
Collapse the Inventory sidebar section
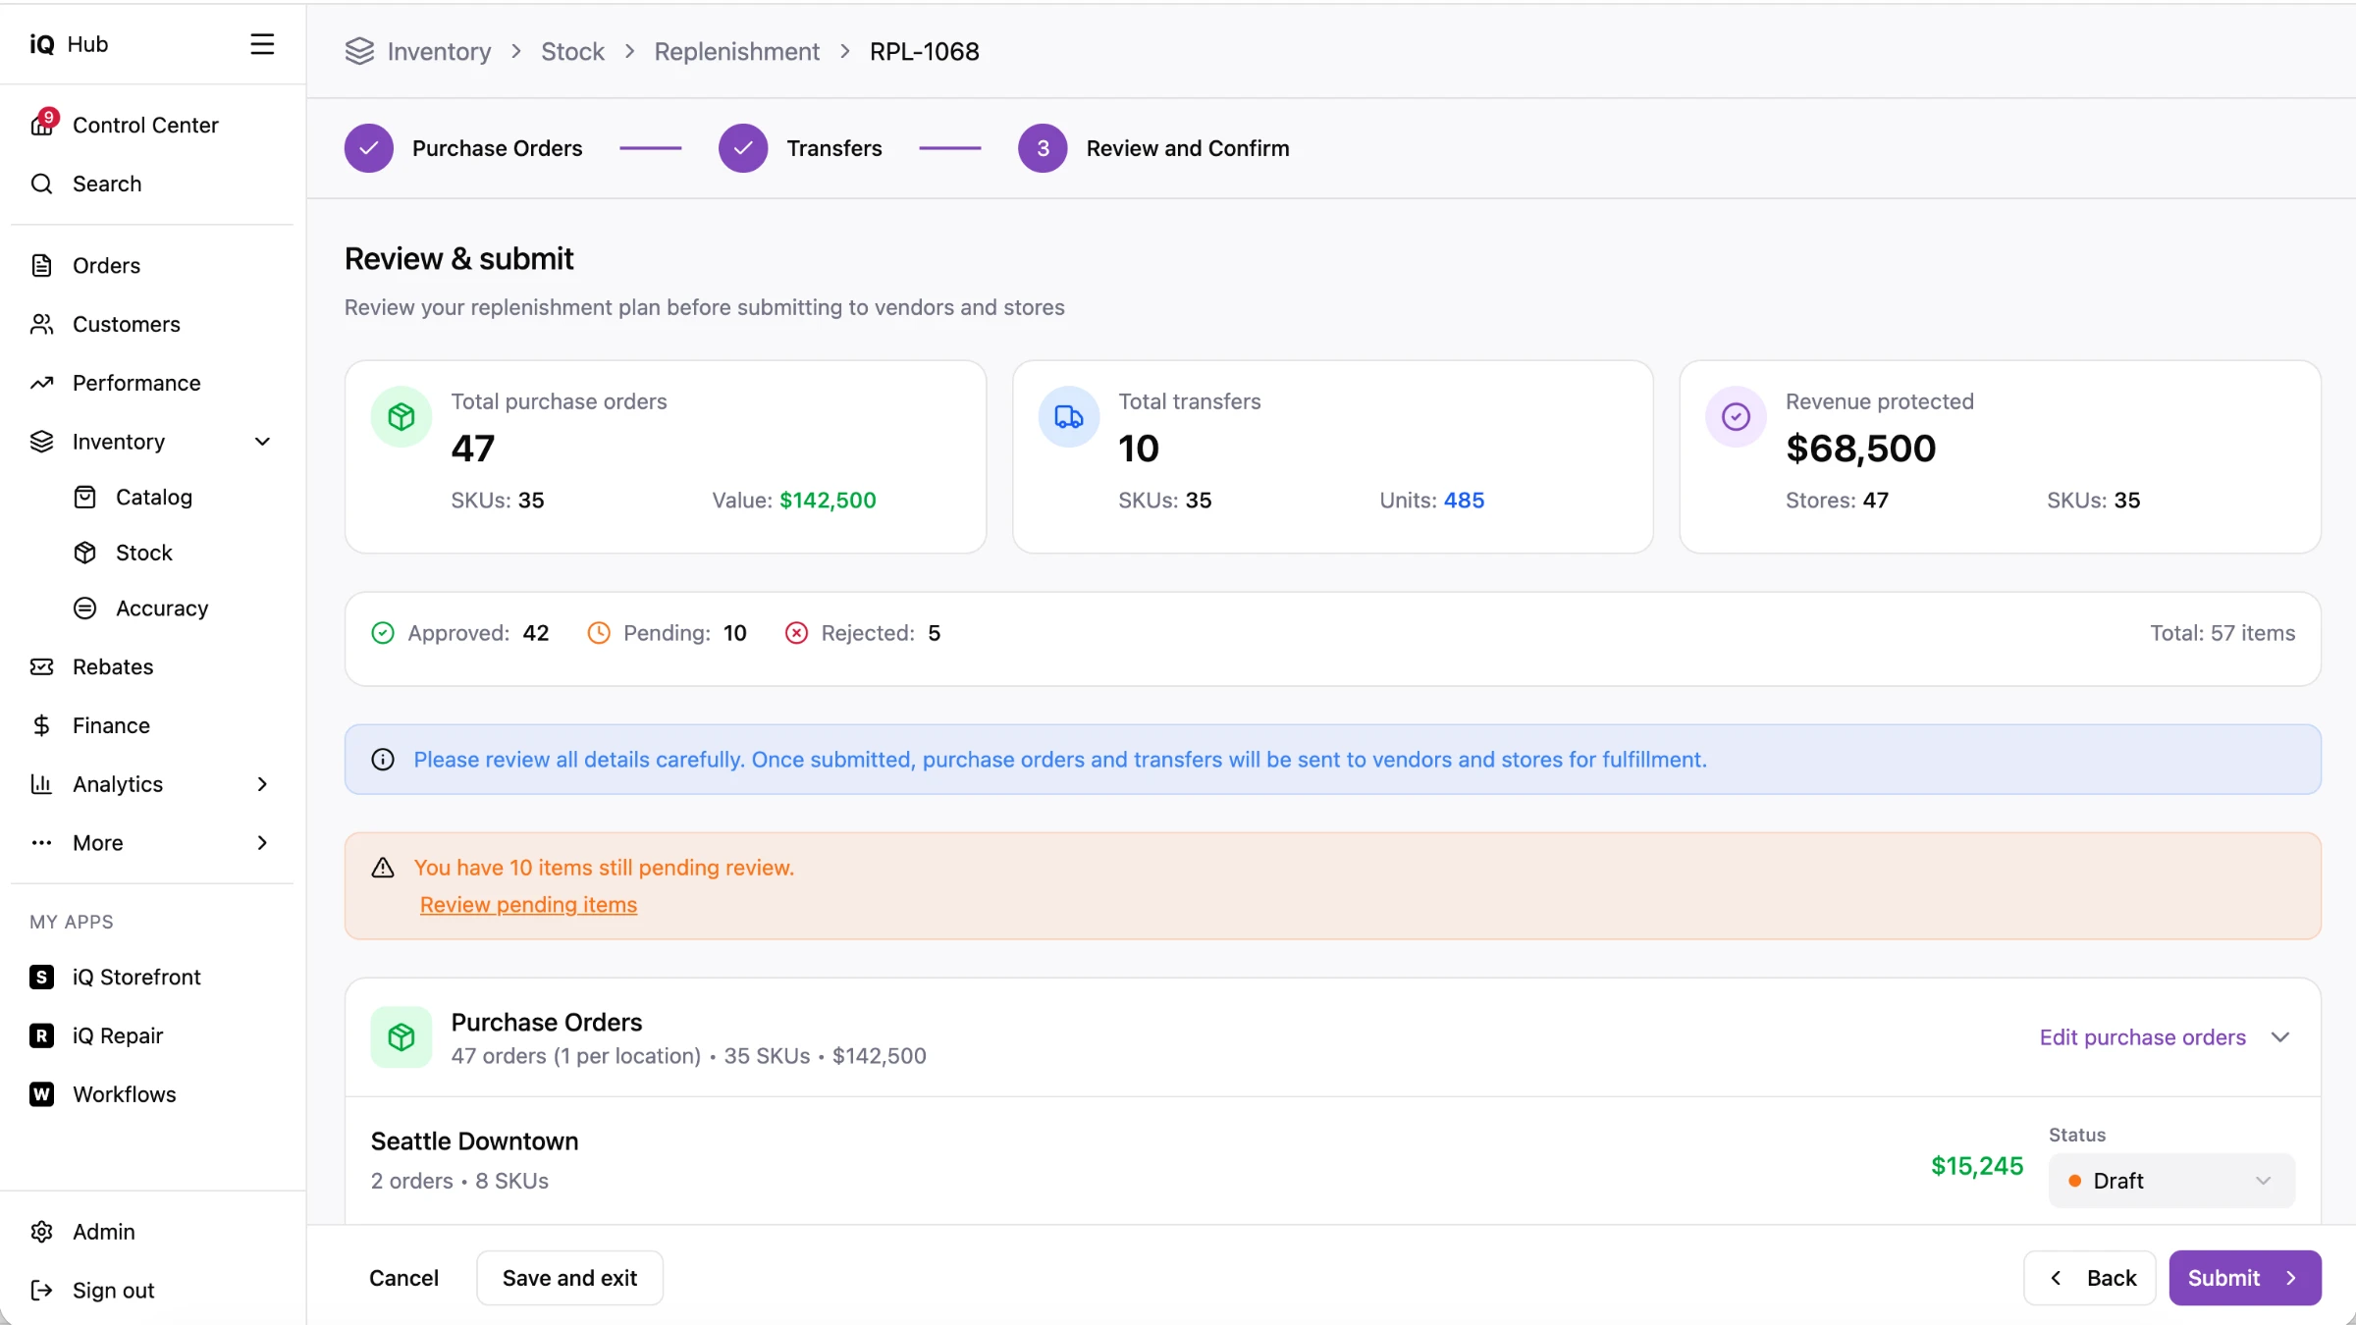tap(262, 442)
